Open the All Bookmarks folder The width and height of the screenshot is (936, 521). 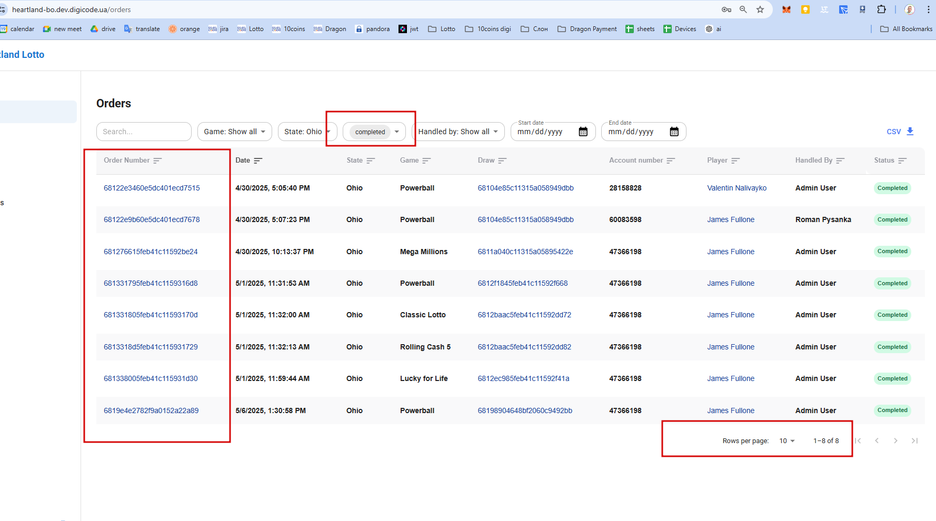pos(906,29)
